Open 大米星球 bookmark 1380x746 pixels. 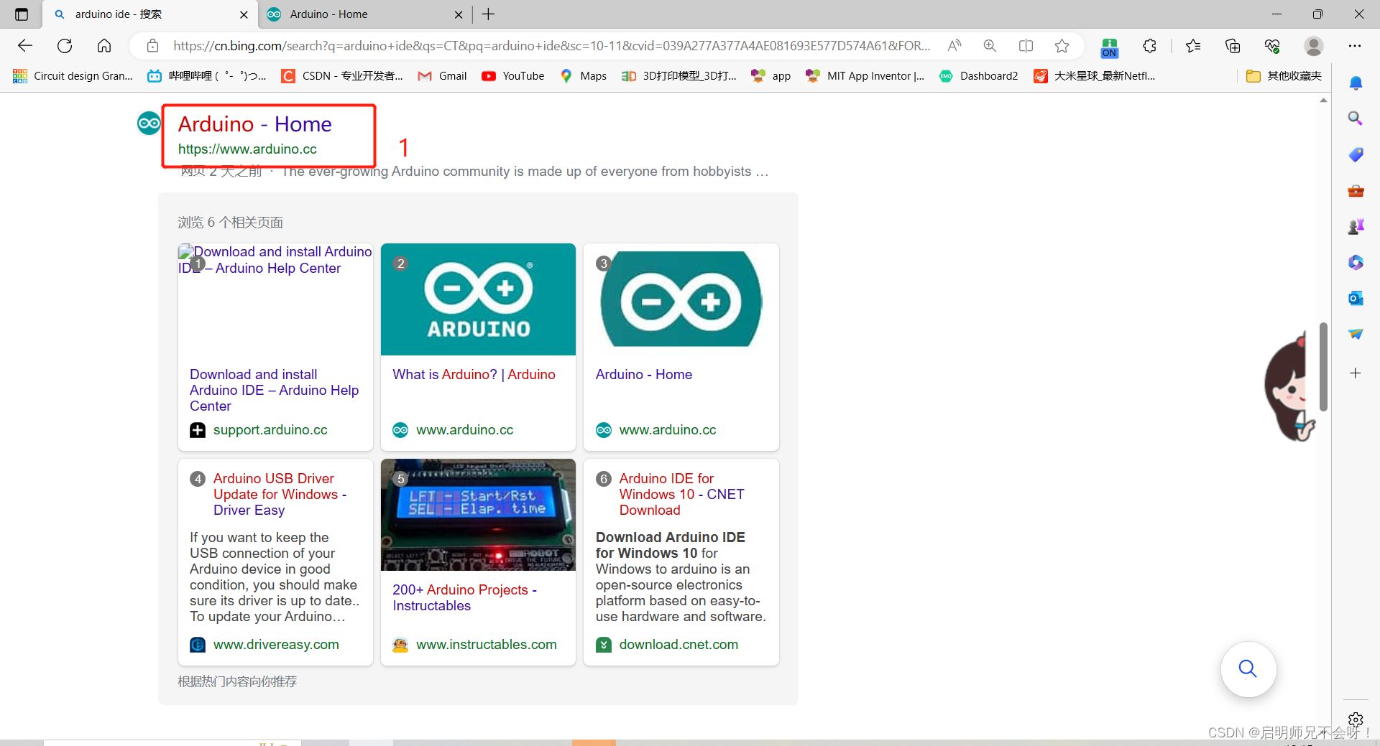[x=1094, y=76]
